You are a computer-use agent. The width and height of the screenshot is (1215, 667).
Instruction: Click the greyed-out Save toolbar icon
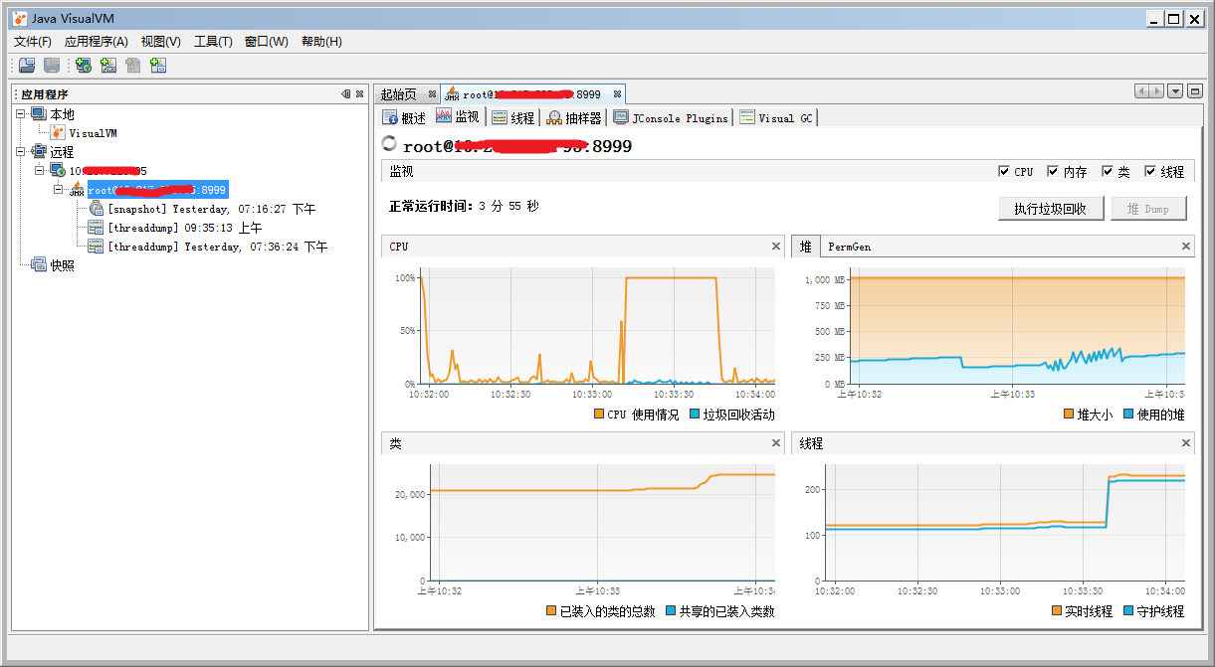click(x=51, y=66)
